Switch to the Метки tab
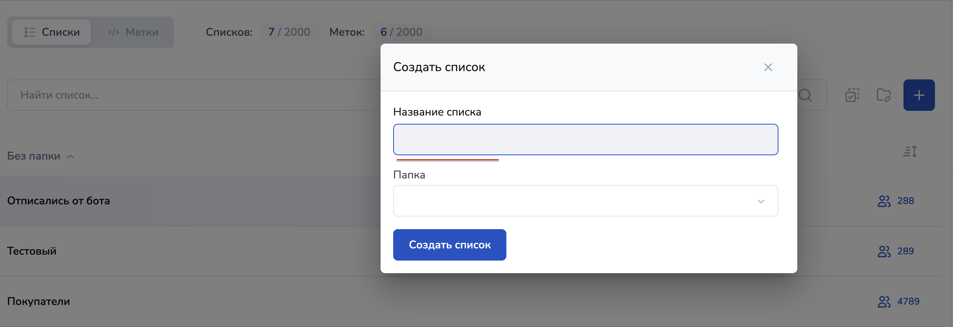This screenshot has height=327, width=953. [133, 32]
